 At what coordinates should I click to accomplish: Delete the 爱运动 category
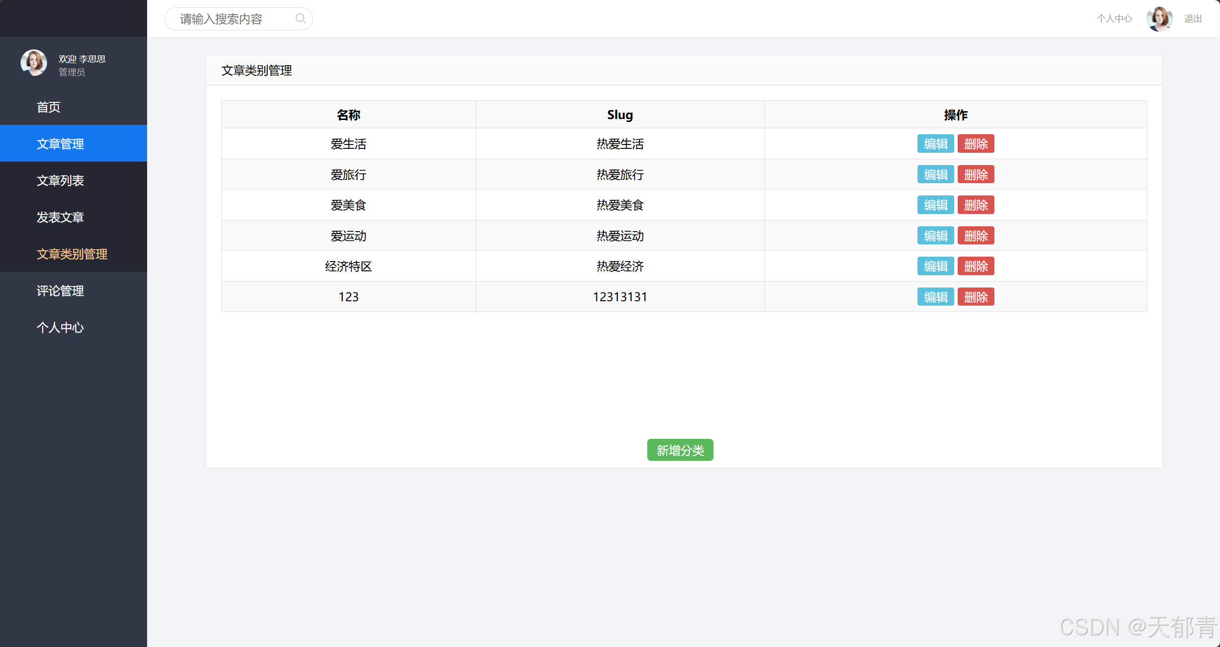pos(975,236)
